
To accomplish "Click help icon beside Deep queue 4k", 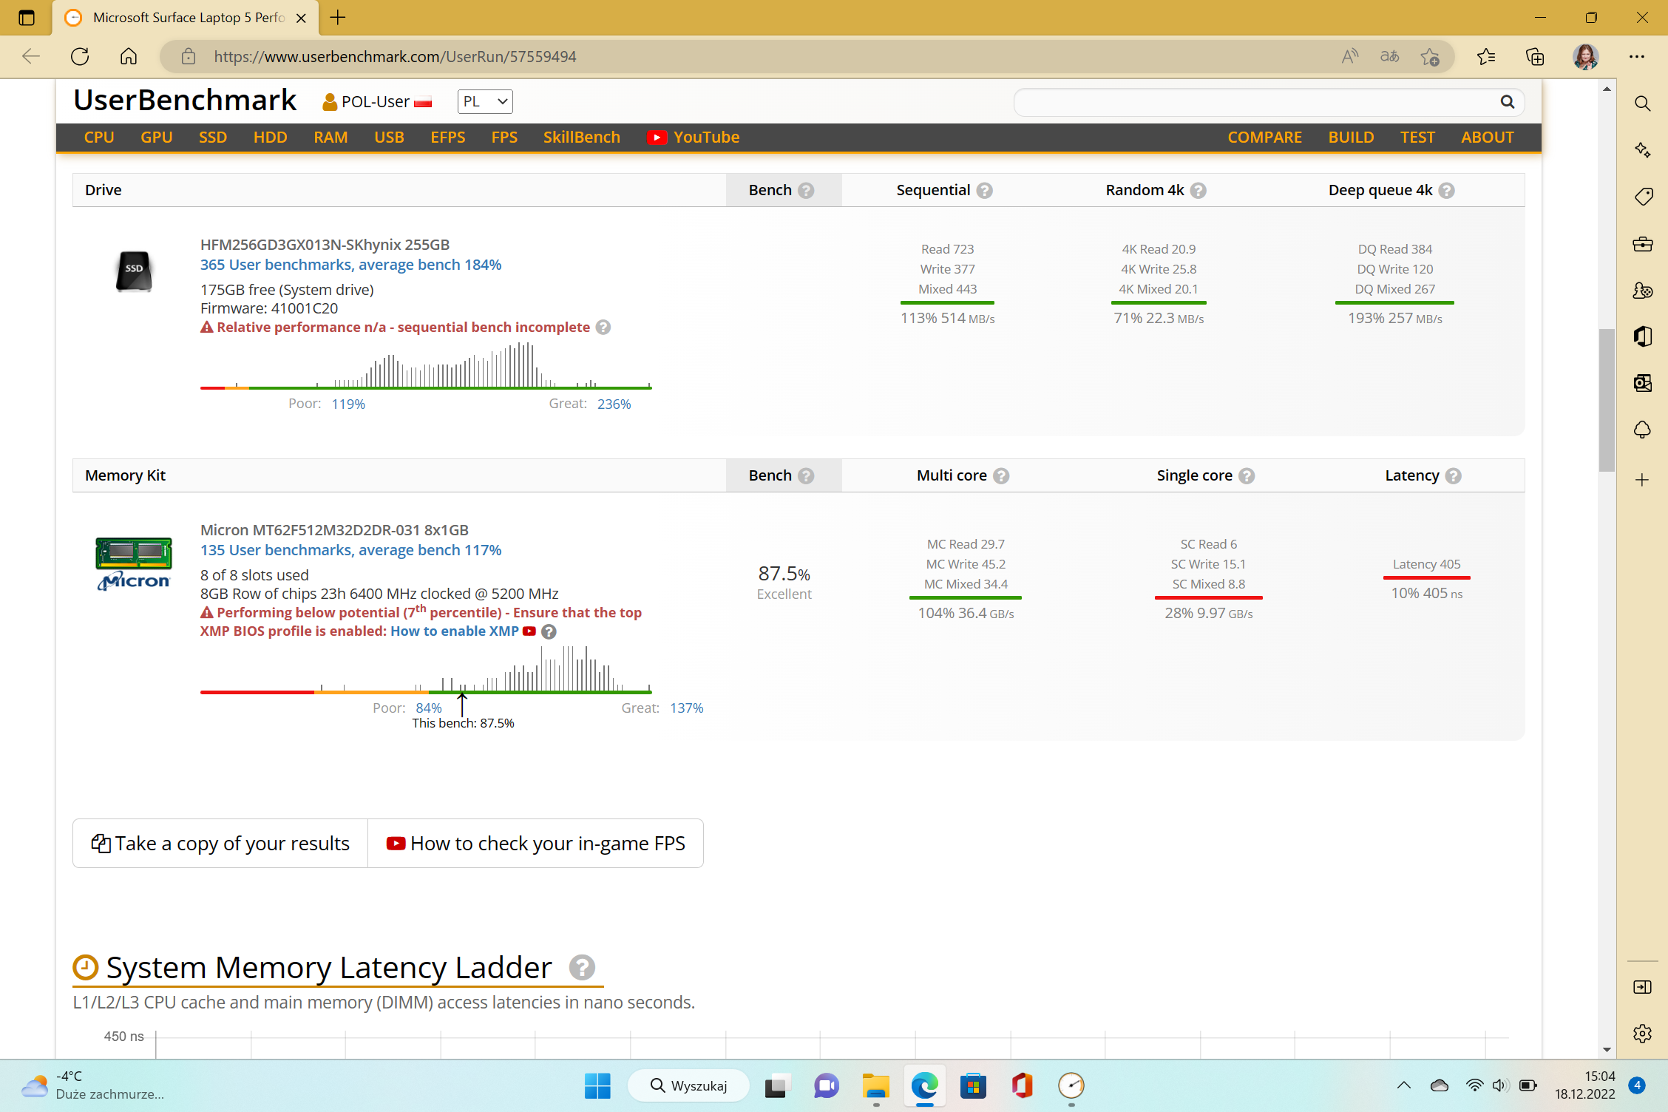I will pyautogui.click(x=1447, y=191).
